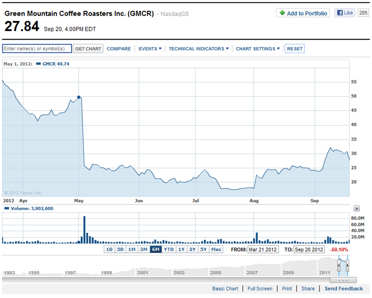The height and width of the screenshot is (298, 372).
Task: Select the 5Y time range
Action: pyautogui.click(x=203, y=250)
